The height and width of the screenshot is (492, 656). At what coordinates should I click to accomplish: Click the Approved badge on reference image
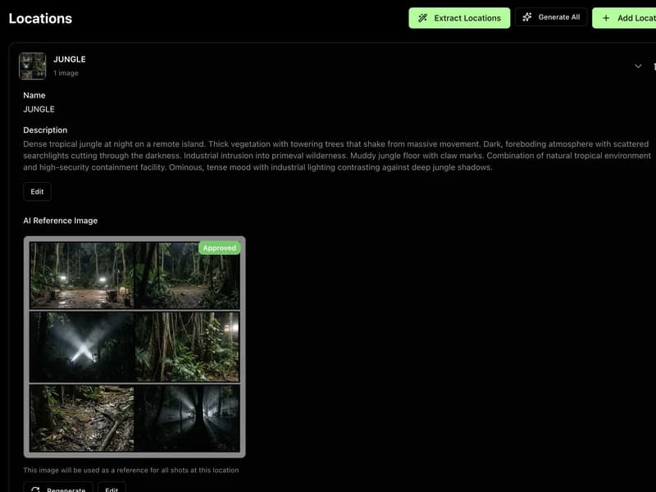tap(220, 248)
